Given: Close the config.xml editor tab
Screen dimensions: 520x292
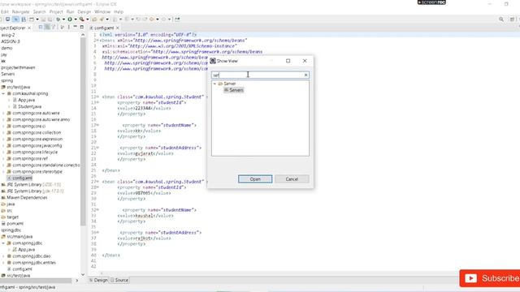Looking at the screenshot, I should click(x=117, y=28).
